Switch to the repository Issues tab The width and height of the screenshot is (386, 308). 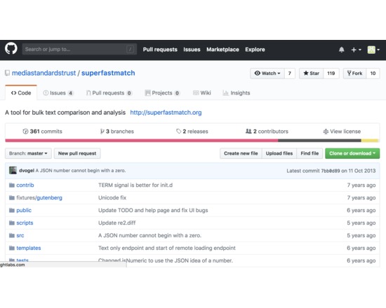point(58,93)
